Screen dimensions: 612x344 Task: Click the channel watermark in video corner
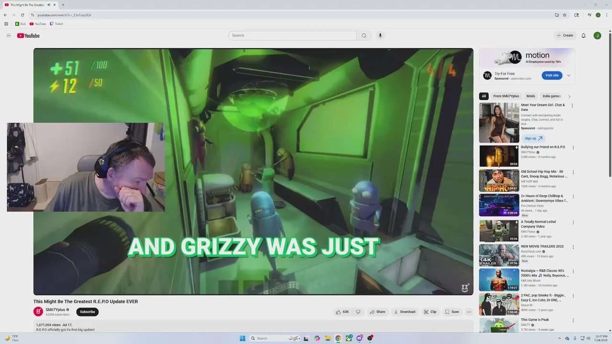465,288
